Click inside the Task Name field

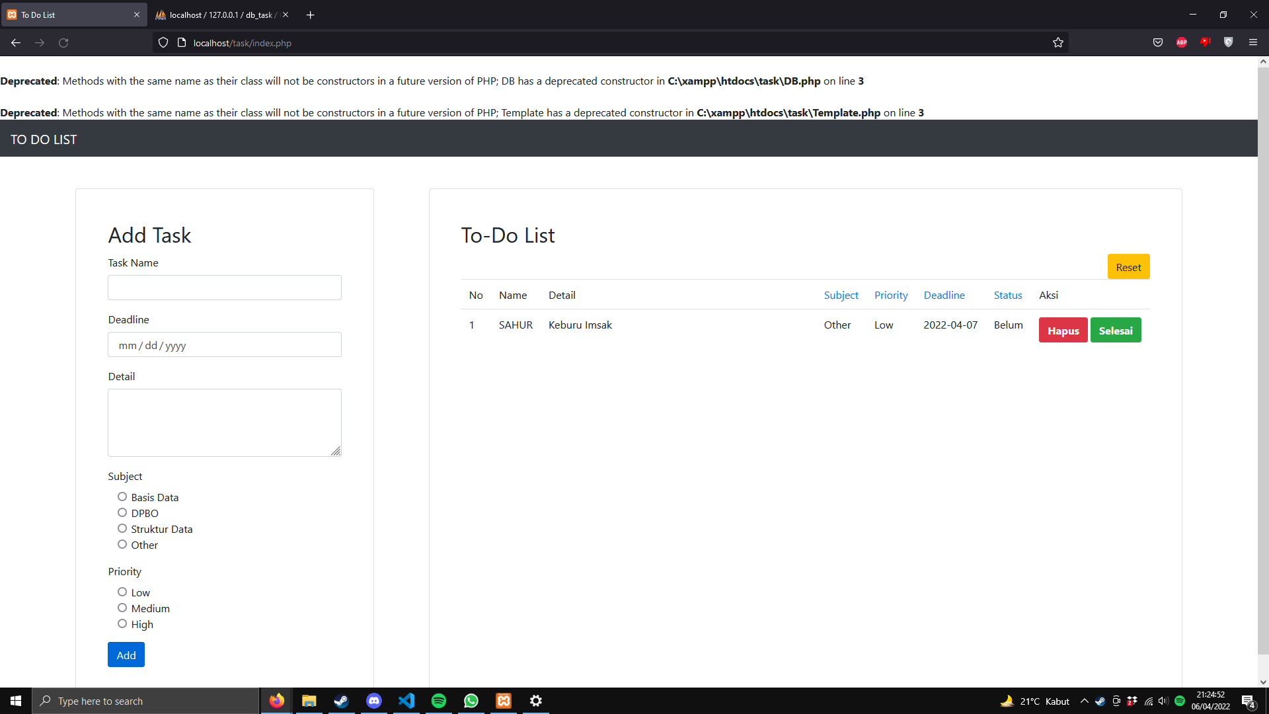click(x=224, y=288)
